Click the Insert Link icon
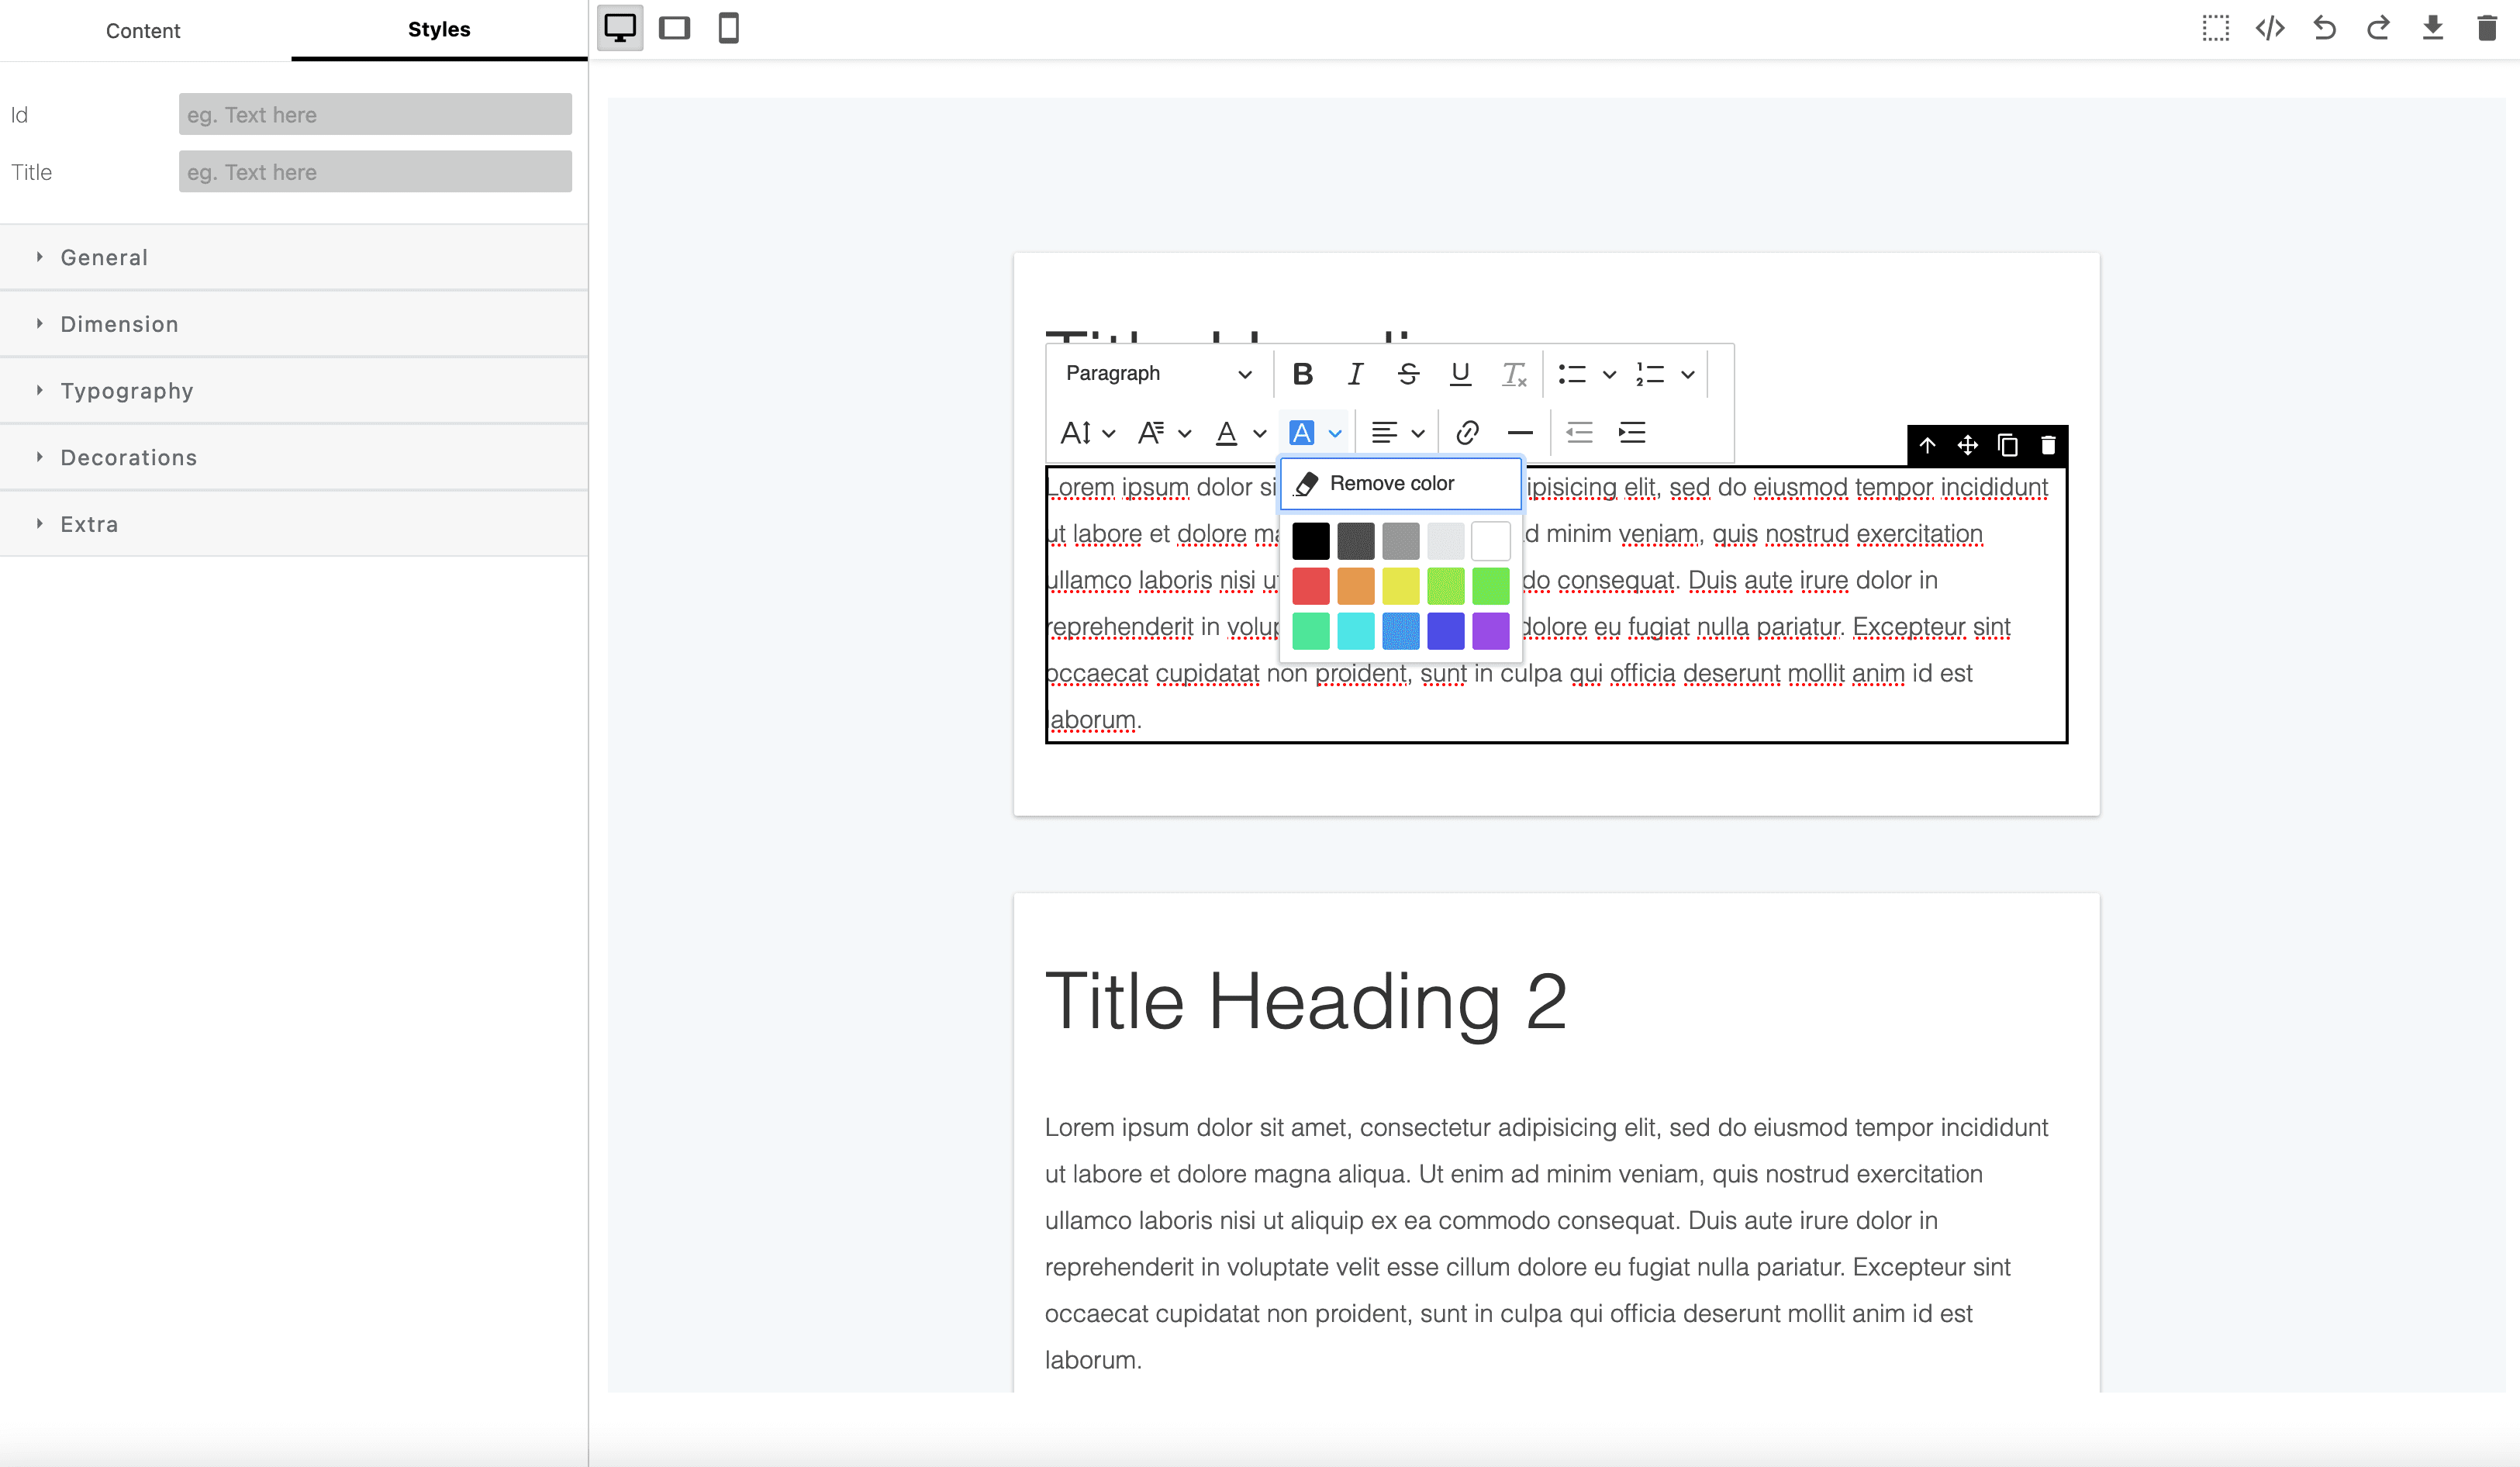The height and width of the screenshot is (1467, 2520). point(1465,431)
